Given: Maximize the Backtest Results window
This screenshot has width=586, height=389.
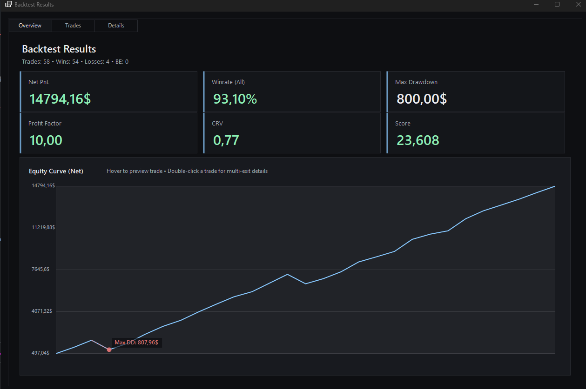Looking at the screenshot, I should click(x=557, y=5).
